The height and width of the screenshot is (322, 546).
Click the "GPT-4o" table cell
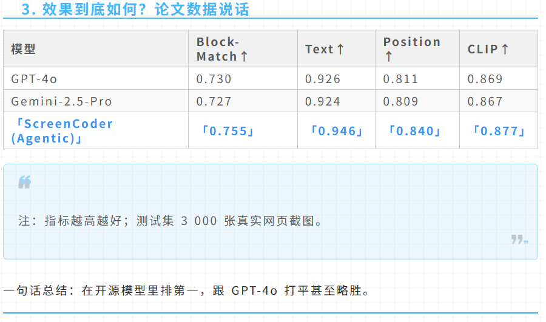tap(96, 78)
